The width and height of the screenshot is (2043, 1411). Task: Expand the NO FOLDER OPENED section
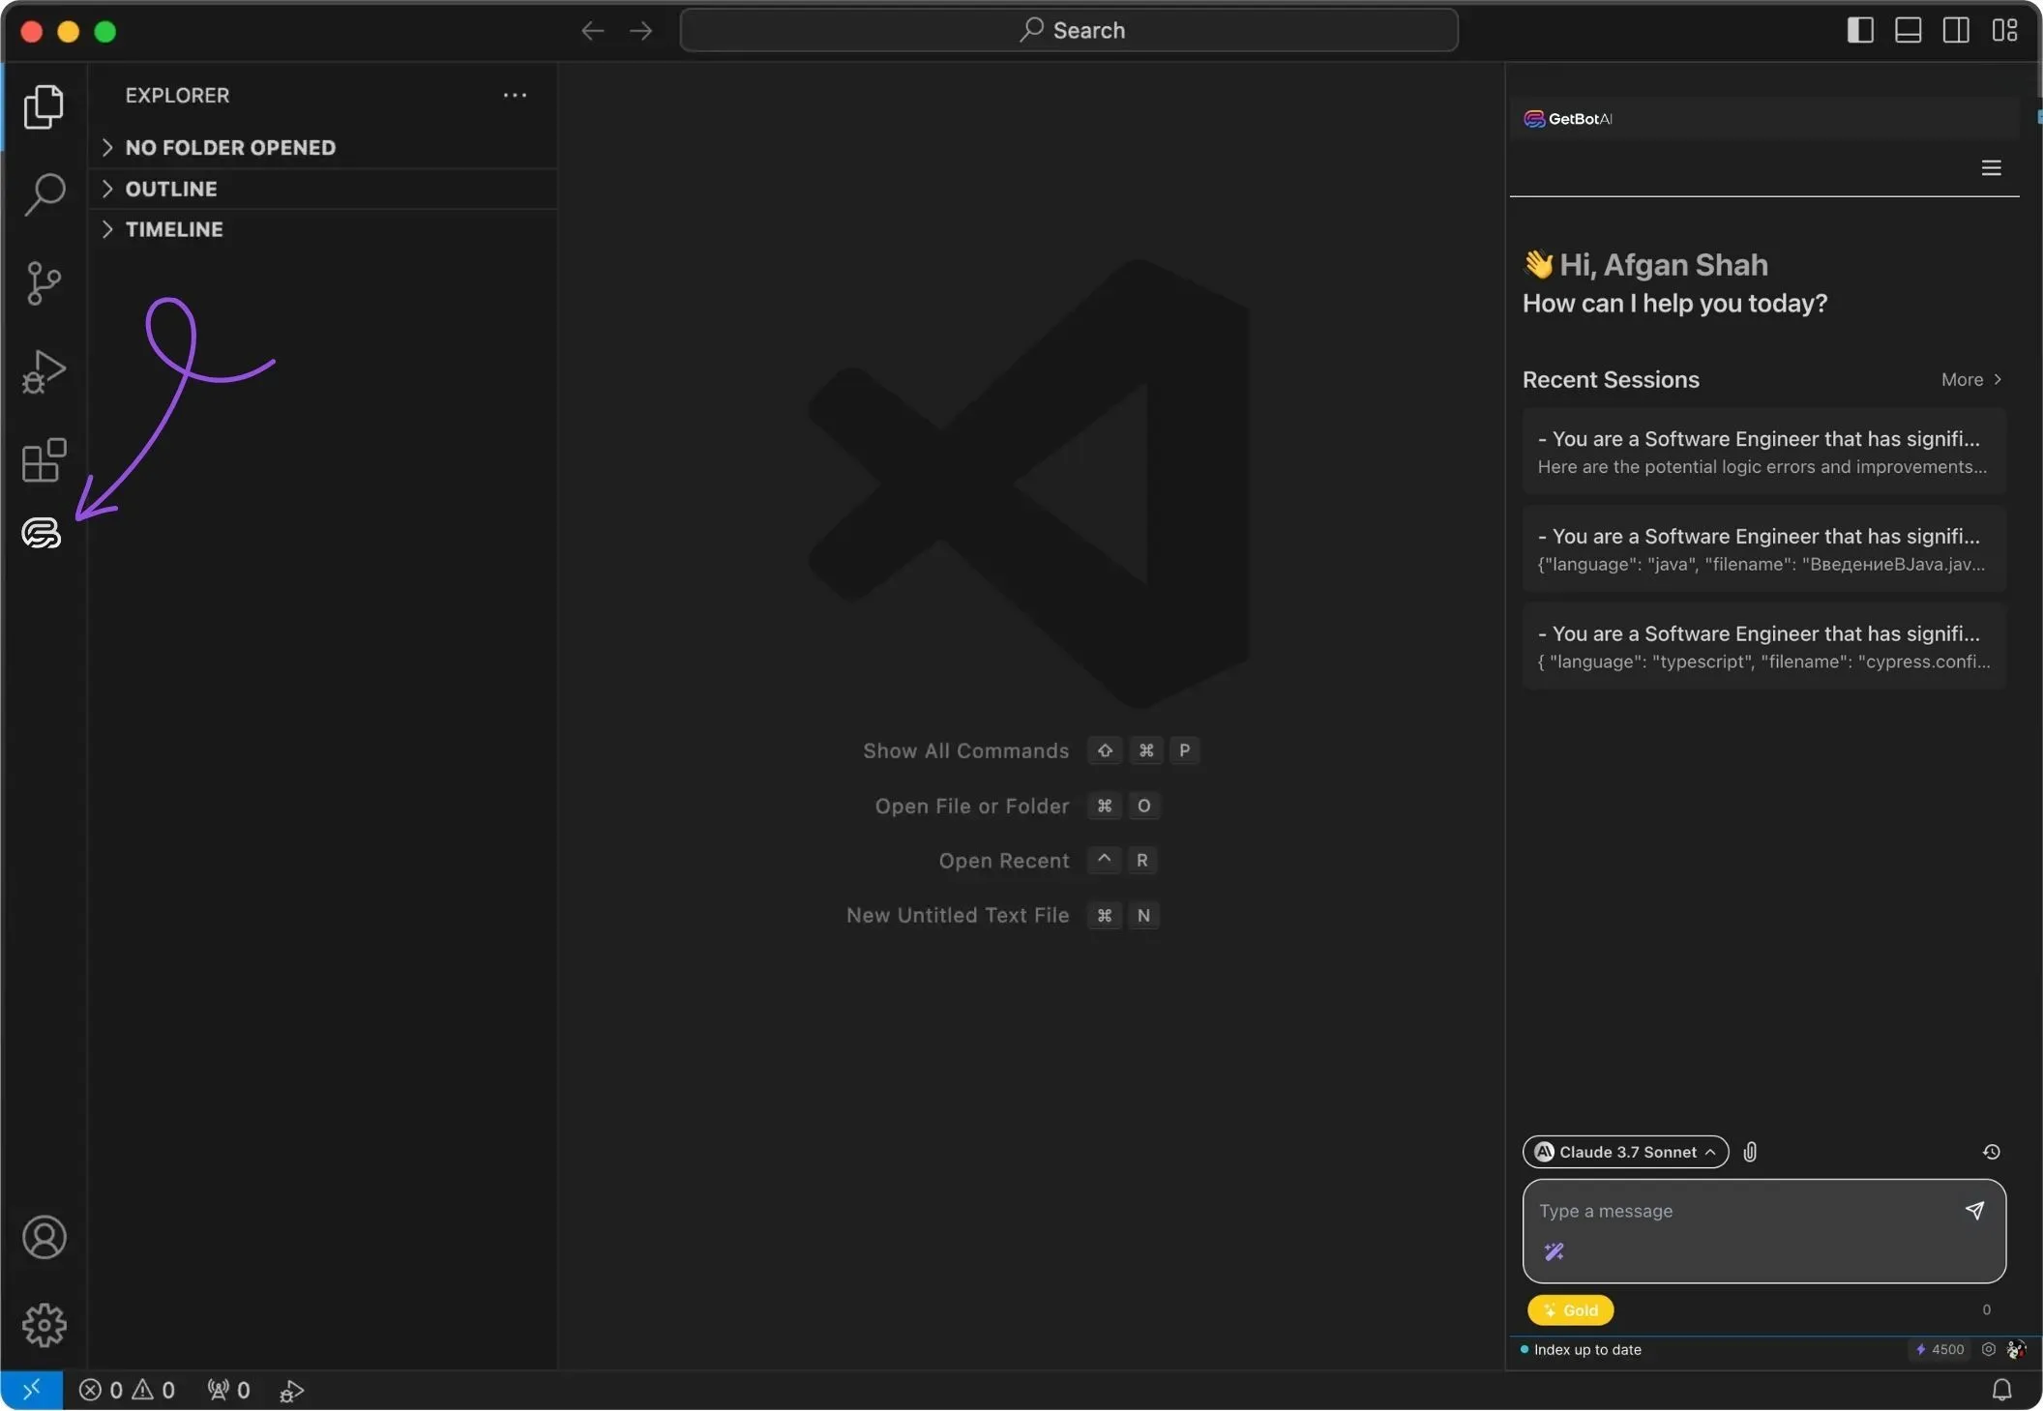tap(230, 148)
